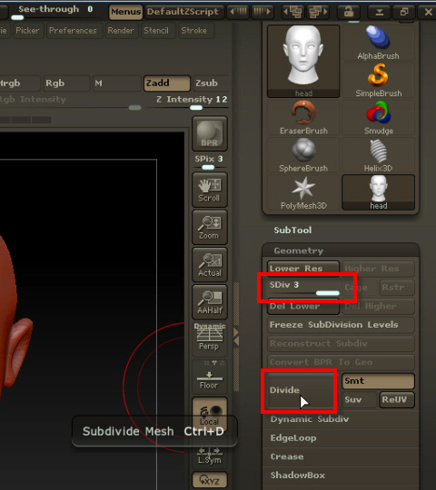Toggle L.Sym local symmetry

click(209, 456)
